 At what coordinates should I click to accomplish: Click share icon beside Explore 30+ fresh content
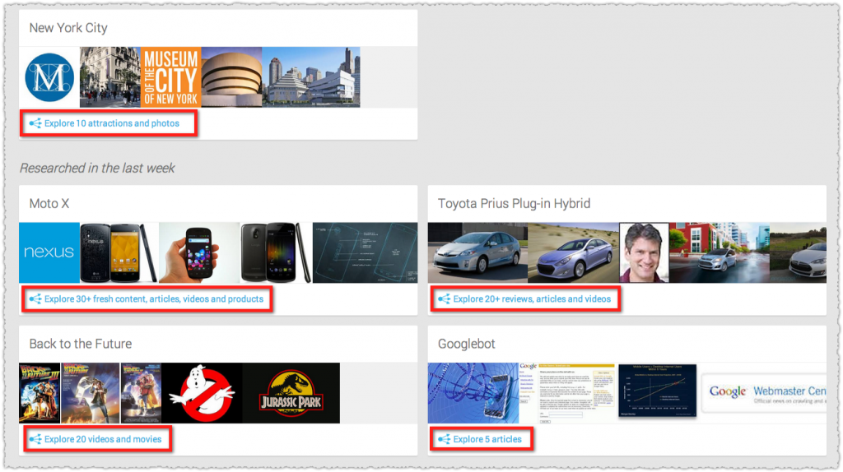tap(35, 299)
